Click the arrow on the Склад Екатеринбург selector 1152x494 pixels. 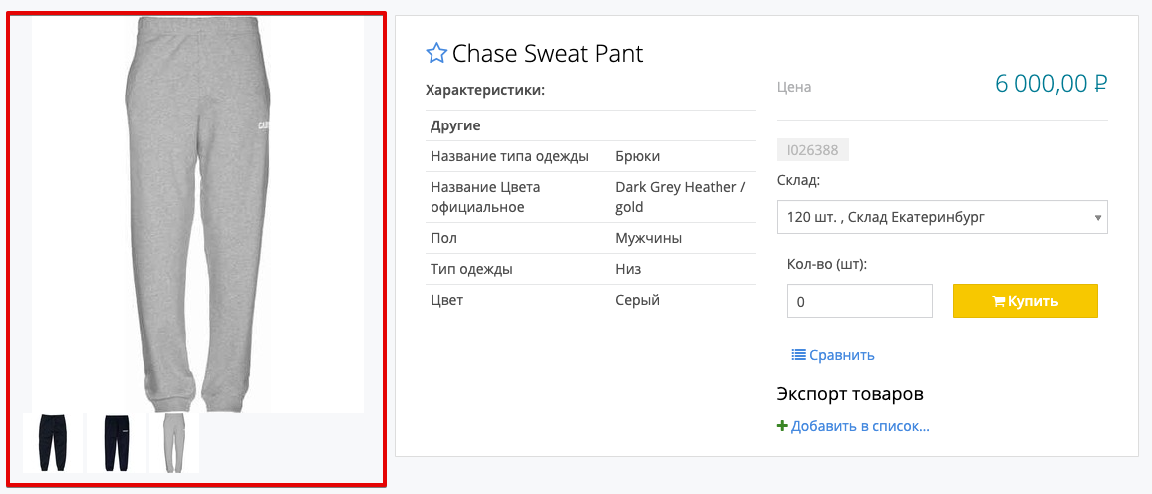point(1097,217)
